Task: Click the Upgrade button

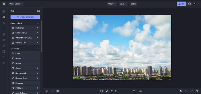Action: point(181,4)
